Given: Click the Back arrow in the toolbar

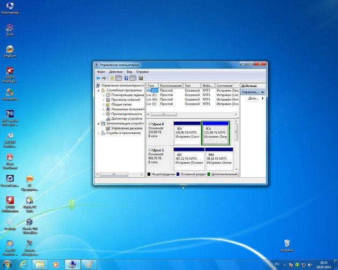Looking at the screenshot, I should 98,78.
